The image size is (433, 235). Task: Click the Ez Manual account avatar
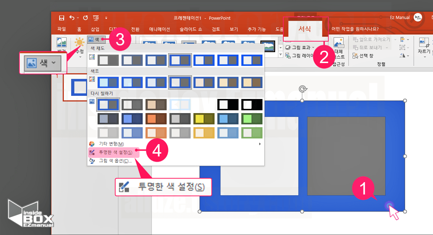[x=418, y=18]
